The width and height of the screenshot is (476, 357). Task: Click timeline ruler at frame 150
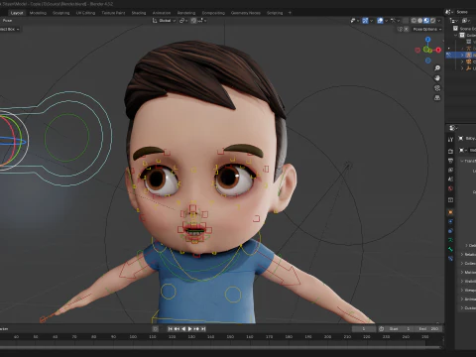(x=230, y=337)
